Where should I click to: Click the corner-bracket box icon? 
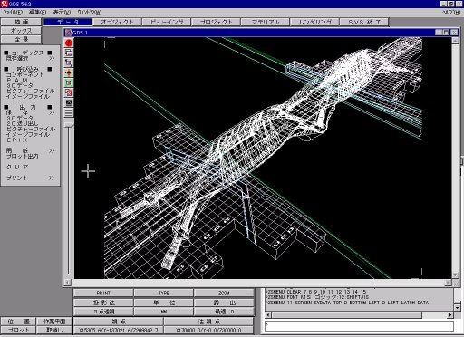(x=69, y=63)
